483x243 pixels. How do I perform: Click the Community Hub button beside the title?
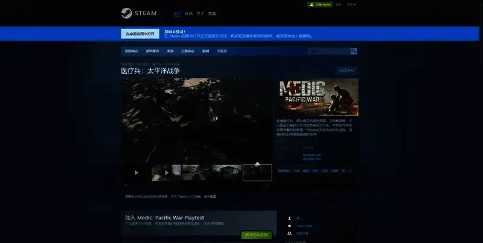coord(347,71)
